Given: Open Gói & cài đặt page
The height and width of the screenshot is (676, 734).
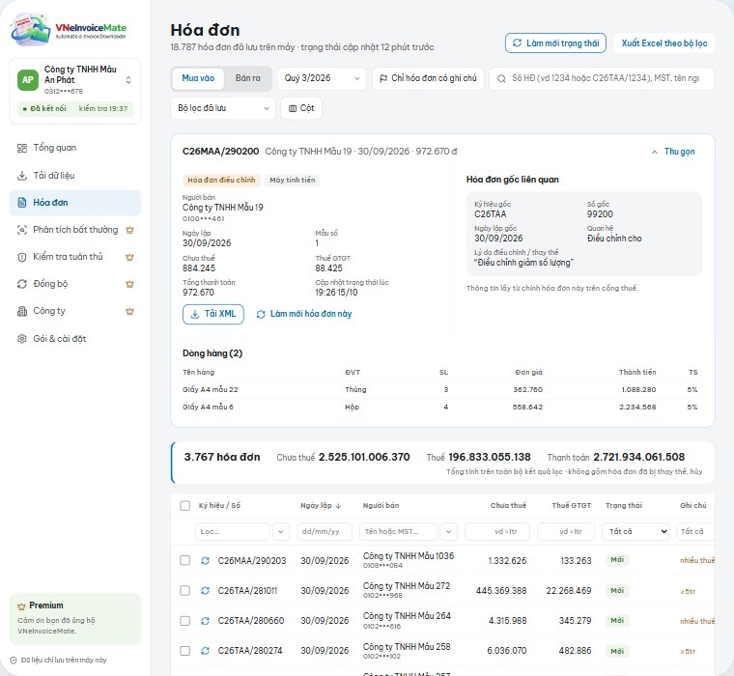Looking at the screenshot, I should pyautogui.click(x=75, y=338).
